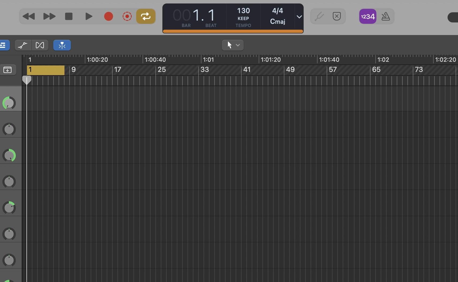Viewport: 458px width, 282px height.
Task: Click the second track's pan knob
Action: 9,129
